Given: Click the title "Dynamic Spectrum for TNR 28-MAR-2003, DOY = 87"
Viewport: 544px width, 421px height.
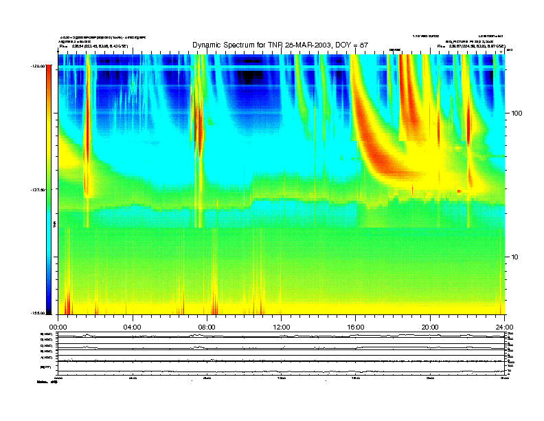Looking at the screenshot, I should click(x=280, y=45).
